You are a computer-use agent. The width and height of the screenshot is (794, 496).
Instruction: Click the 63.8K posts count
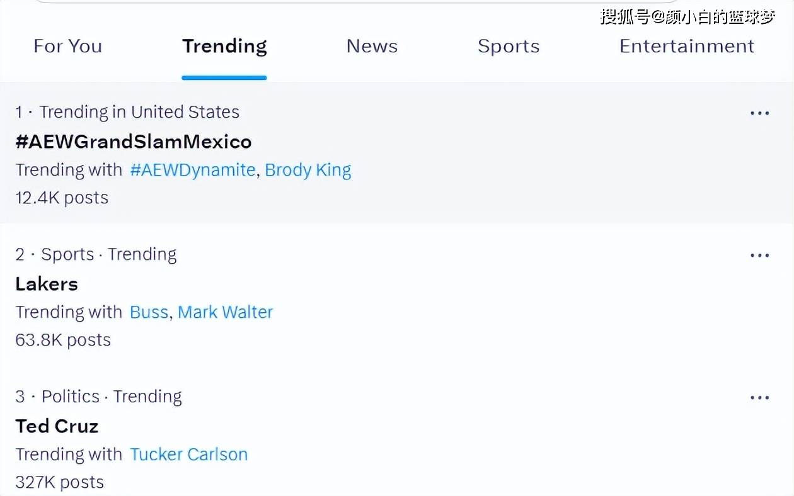[x=63, y=340]
